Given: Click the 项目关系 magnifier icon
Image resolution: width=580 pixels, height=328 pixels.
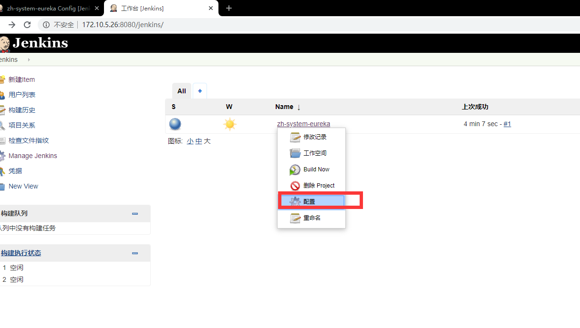Looking at the screenshot, I should pos(2,125).
